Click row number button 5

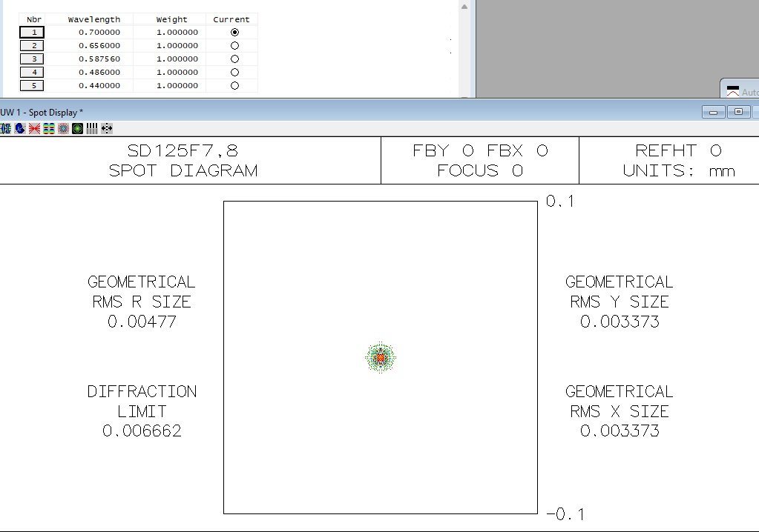click(x=32, y=85)
